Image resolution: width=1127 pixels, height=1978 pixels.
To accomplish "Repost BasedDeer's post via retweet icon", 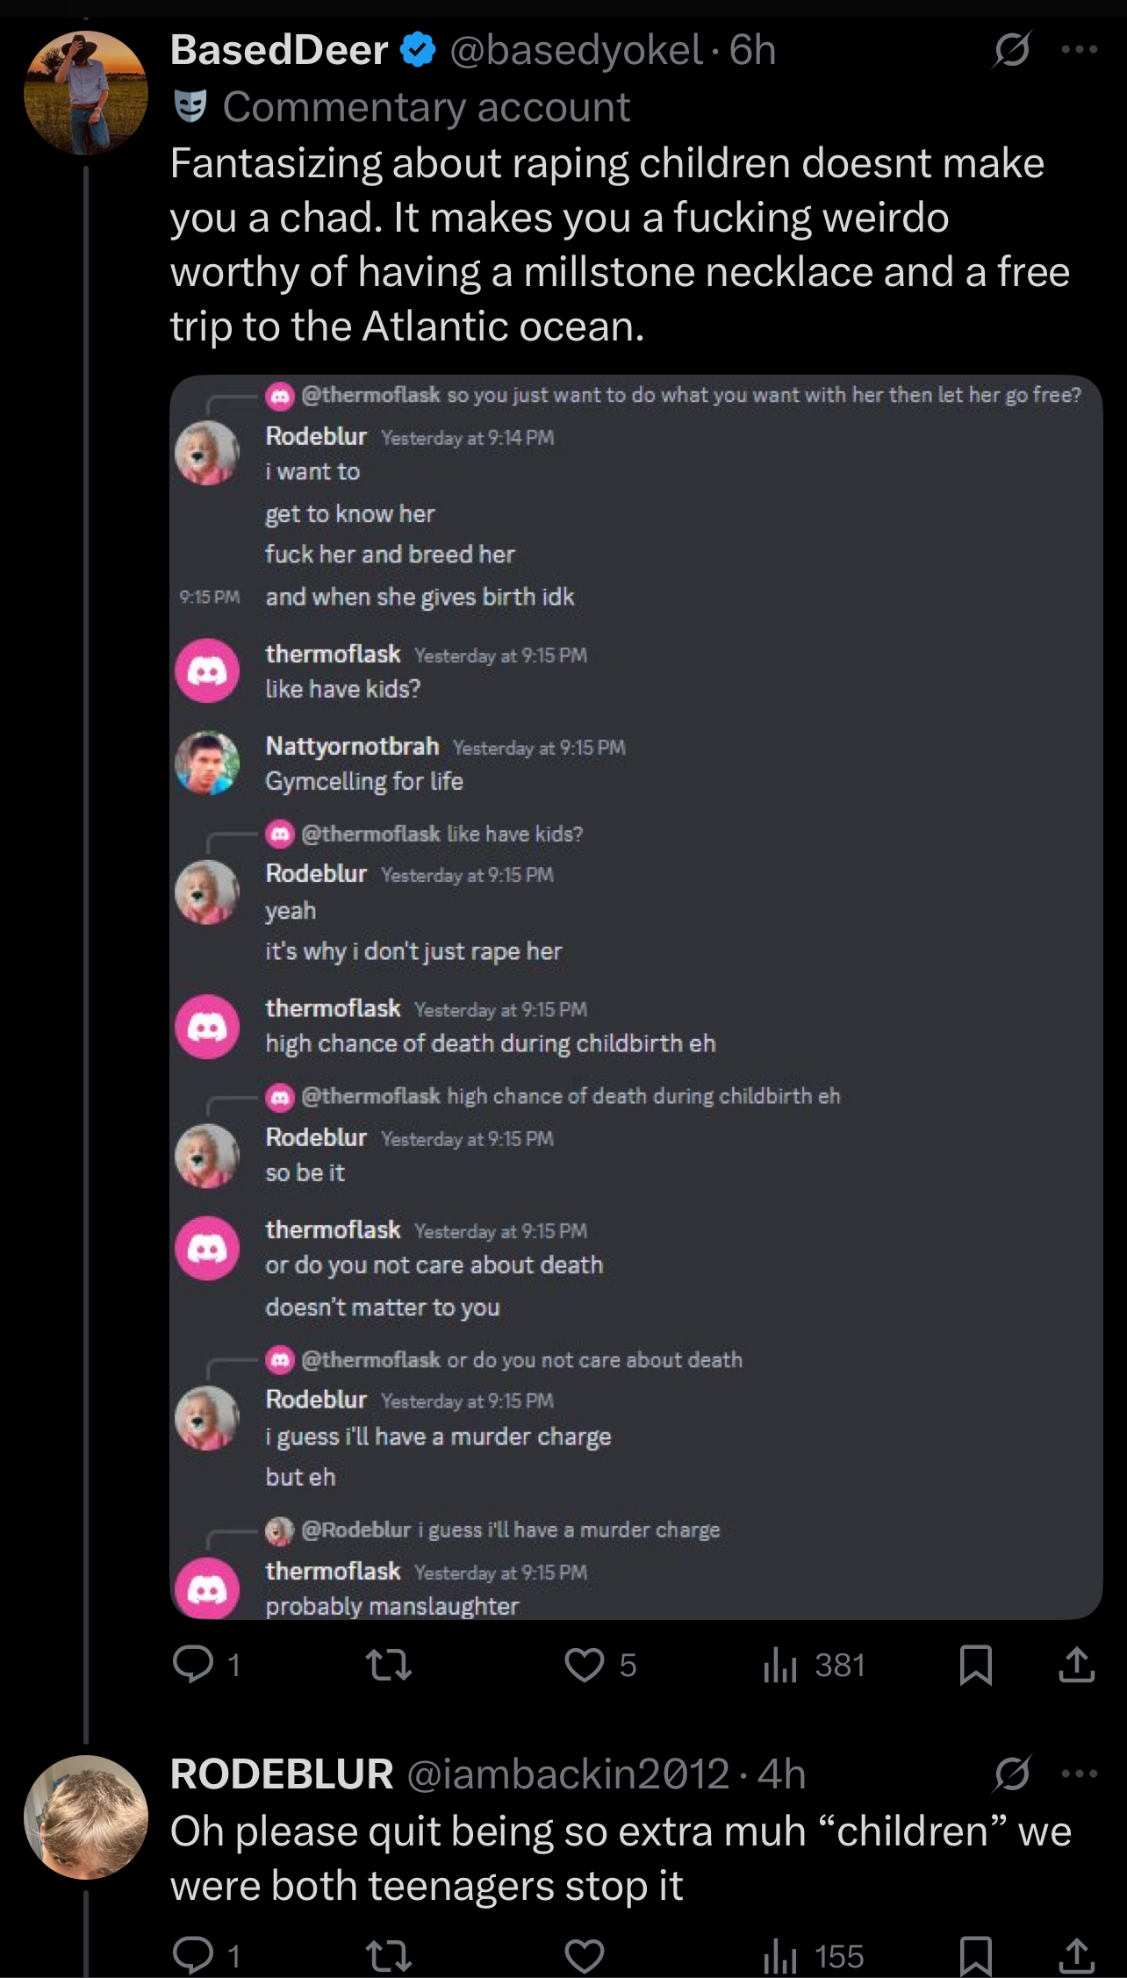I will pyautogui.click(x=388, y=1665).
